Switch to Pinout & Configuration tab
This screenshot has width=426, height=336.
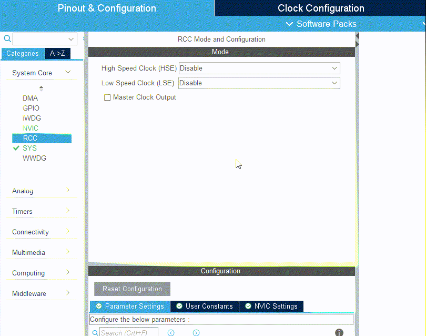coord(107,8)
